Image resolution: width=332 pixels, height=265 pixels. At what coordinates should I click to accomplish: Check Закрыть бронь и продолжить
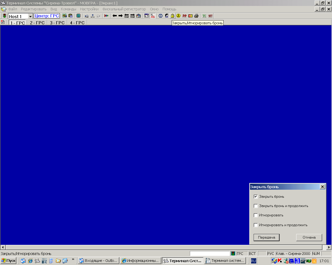[x=255, y=206]
